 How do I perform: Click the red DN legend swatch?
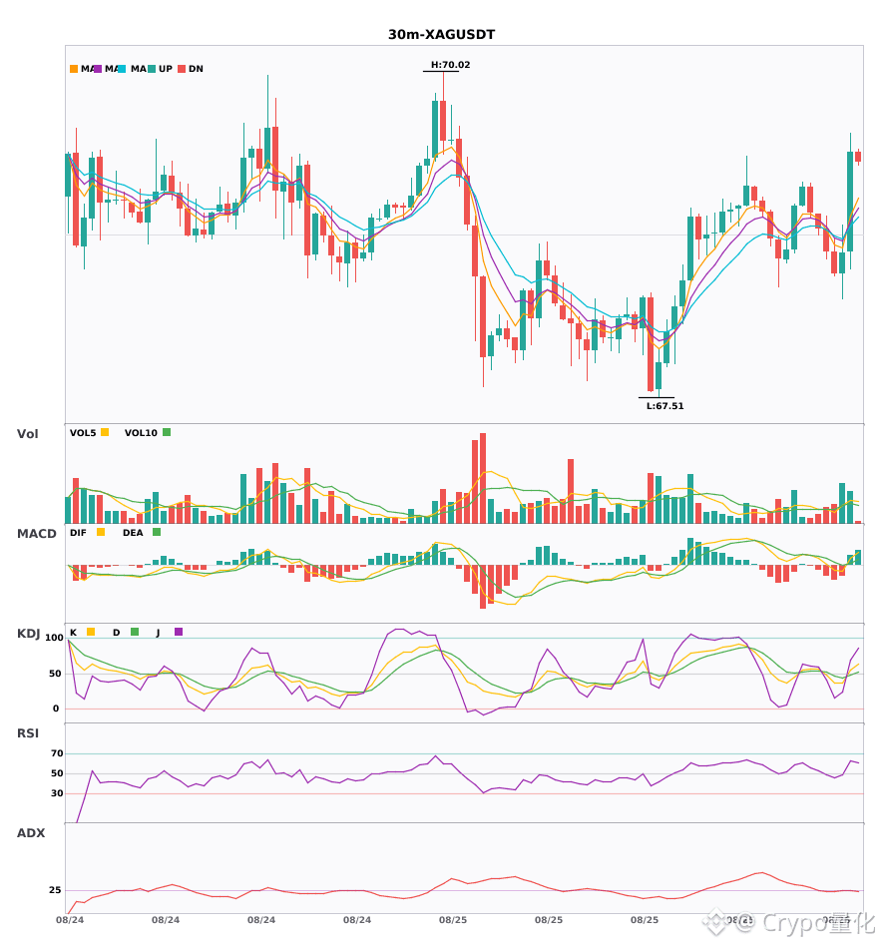[182, 69]
